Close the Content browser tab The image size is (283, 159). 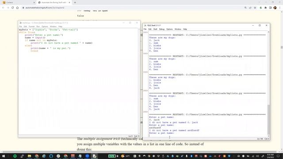(34, 3)
